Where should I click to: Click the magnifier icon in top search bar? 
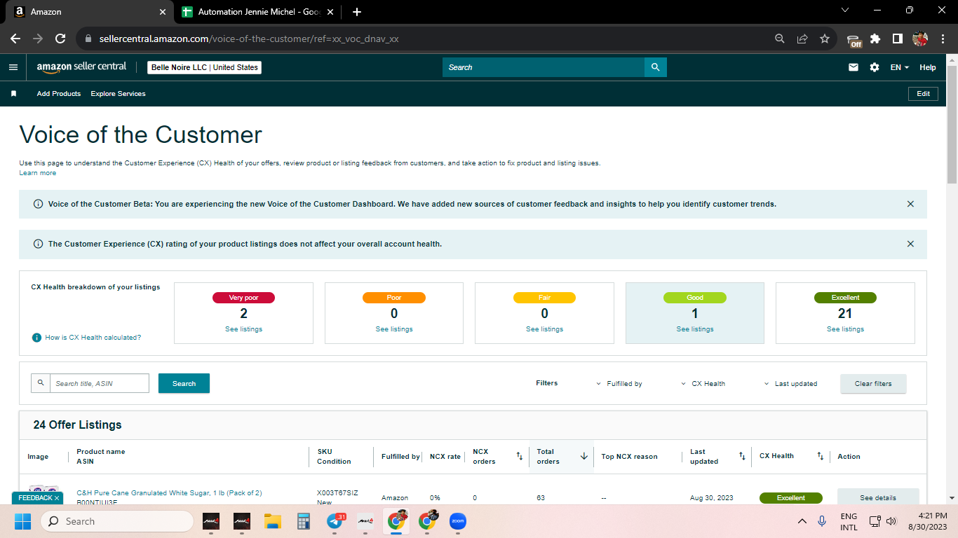pos(656,67)
